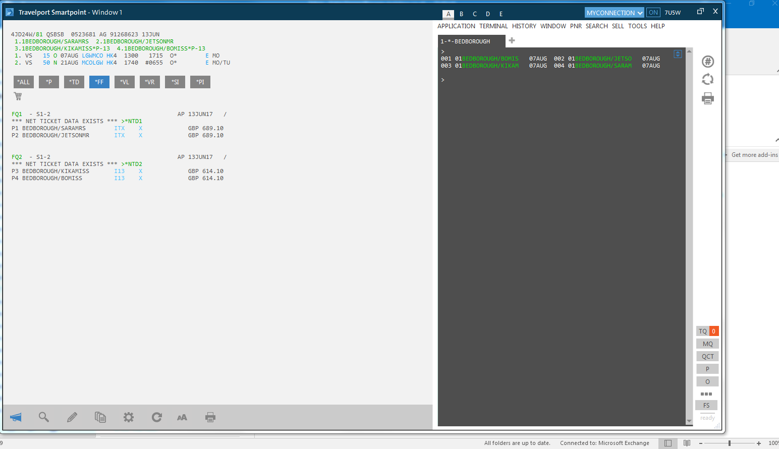Click the *P button

49,82
